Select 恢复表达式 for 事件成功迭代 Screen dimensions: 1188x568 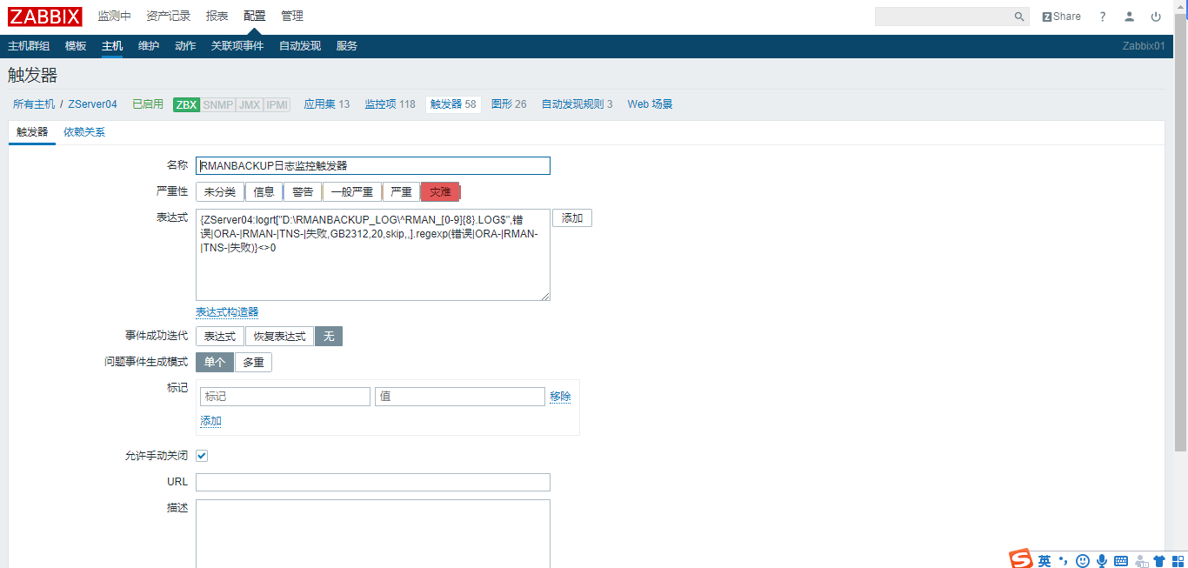[279, 337]
